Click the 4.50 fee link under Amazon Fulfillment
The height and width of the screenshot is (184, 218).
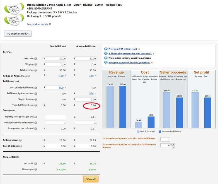91,76
